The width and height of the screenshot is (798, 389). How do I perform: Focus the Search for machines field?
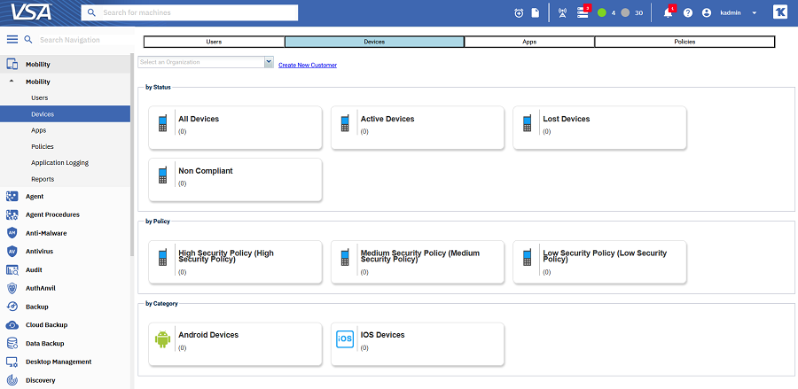pos(190,12)
